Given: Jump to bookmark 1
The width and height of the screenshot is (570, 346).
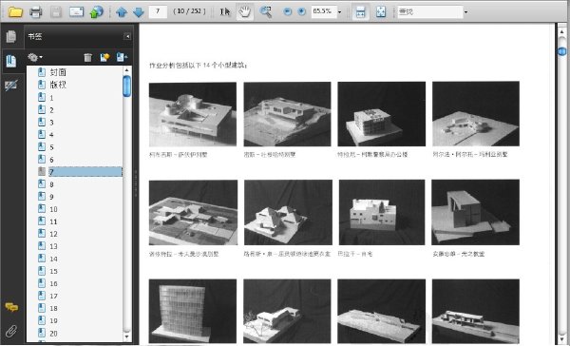Looking at the screenshot, I should [51, 98].
